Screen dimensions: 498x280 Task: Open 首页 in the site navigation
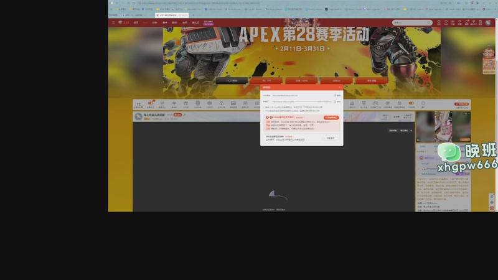(136, 22)
